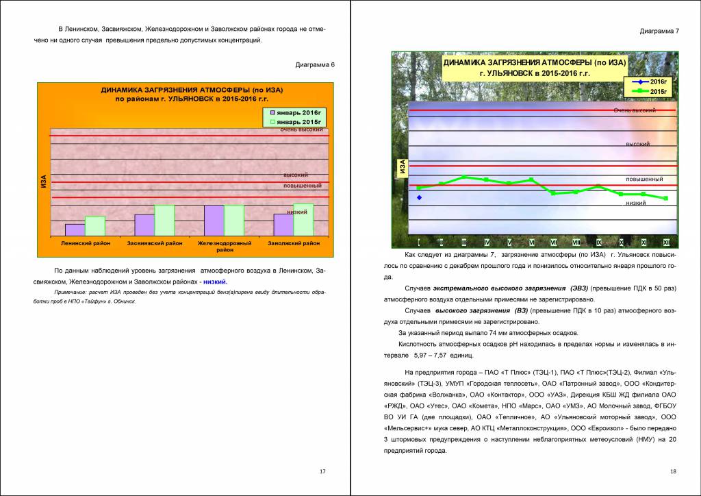
Task: Click month label "IV" on Diagram 7 axis
Action: point(487,243)
